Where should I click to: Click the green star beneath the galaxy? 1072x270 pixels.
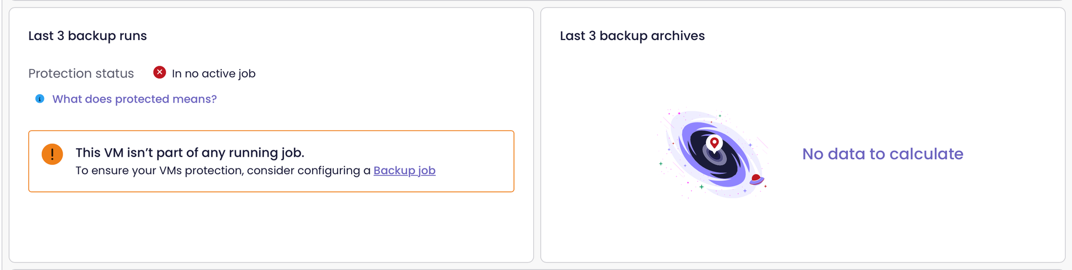(x=701, y=187)
